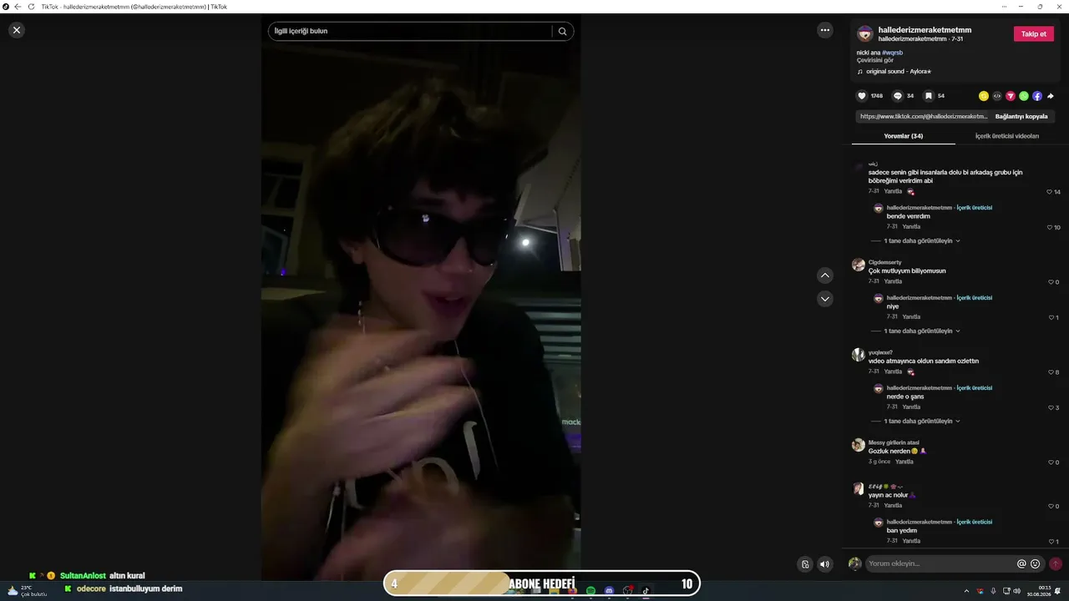Open hallederizmeraketmetmm username in header
Viewport: 1069px width, 601px height.
tap(925, 30)
